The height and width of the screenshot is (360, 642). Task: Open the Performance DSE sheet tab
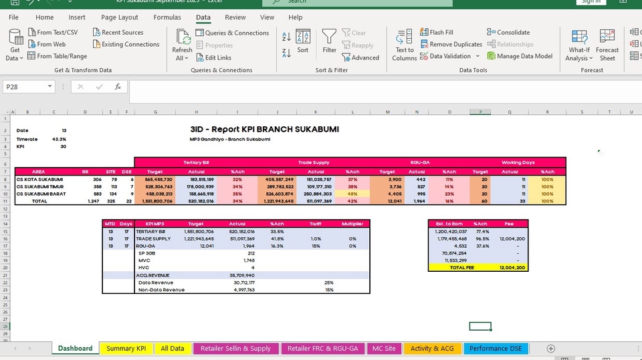coord(495,349)
